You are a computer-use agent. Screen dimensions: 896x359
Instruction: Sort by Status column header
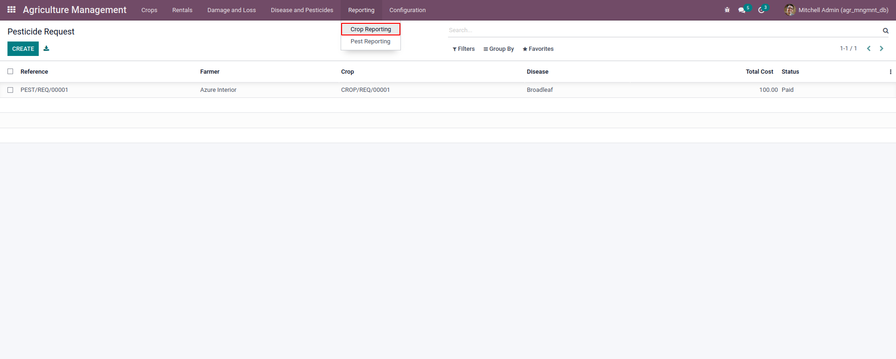tap(790, 72)
